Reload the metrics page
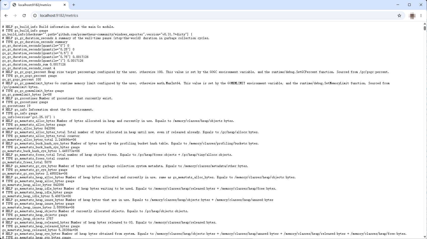Image resolution: width=427 pixels, height=239 pixels. tap(24, 16)
